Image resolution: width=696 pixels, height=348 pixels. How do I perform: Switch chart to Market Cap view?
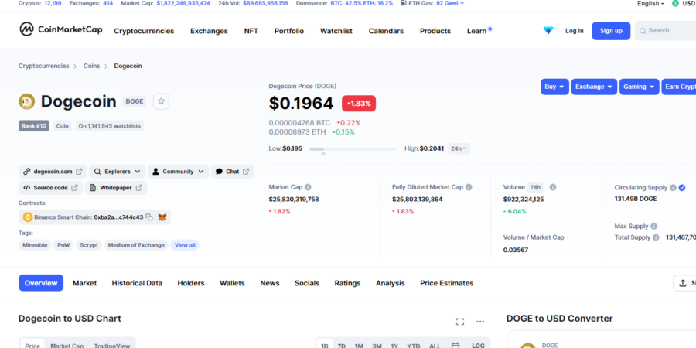pyautogui.click(x=67, y=346)
